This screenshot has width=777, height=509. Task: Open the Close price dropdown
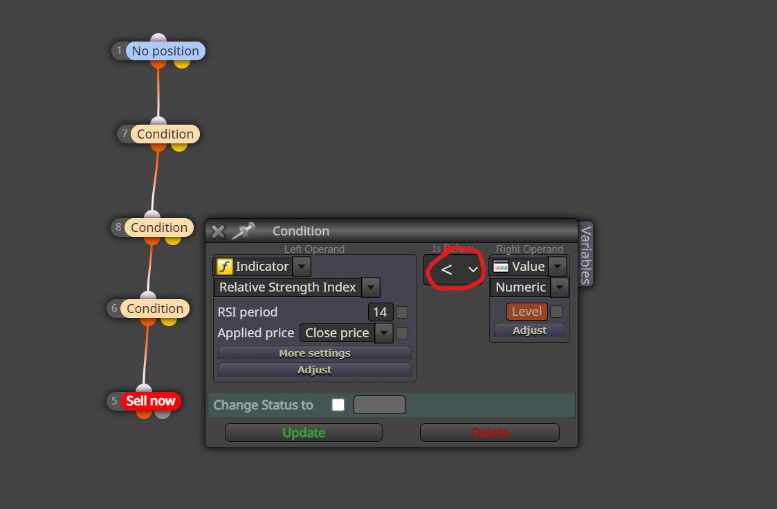(384, 333)
